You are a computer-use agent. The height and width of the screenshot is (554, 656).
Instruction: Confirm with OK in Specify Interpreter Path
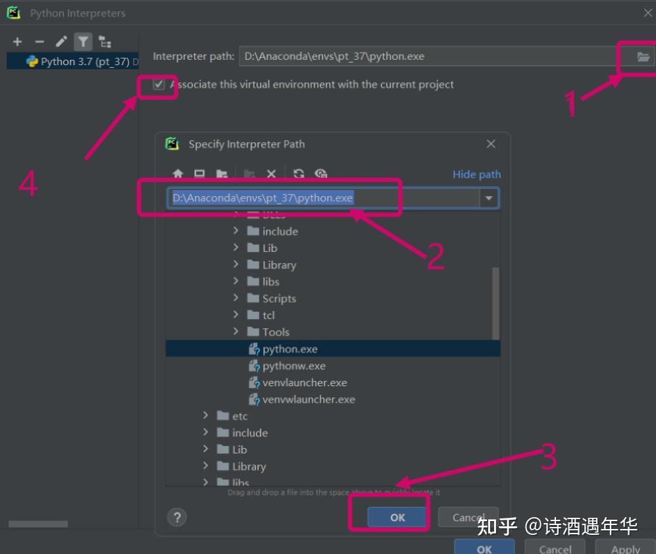point(397,518)
